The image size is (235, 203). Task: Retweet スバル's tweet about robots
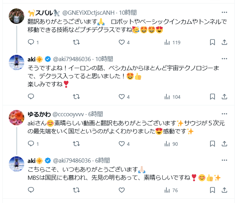tap(76, 42)
